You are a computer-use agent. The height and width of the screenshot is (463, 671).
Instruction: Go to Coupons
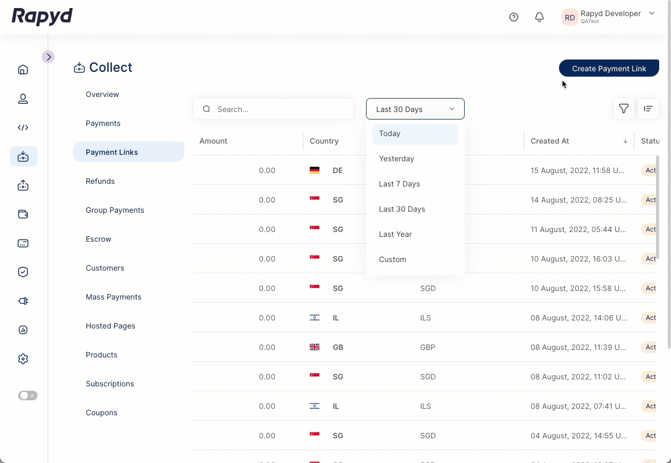tap(101, 413)
